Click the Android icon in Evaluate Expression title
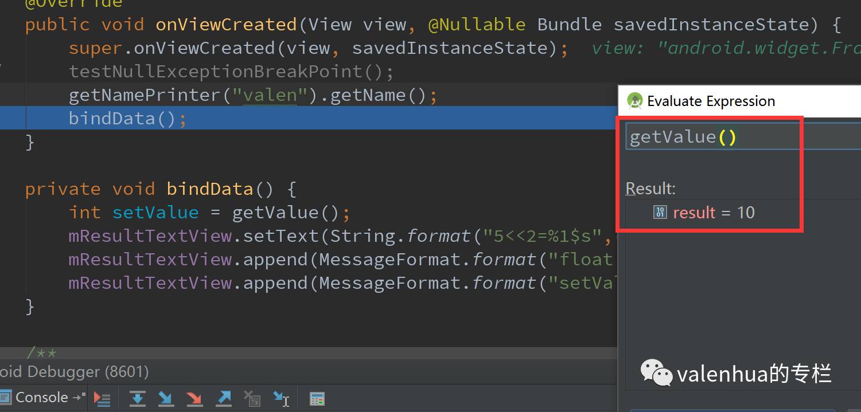This screenshot has width=861, height=412. tap(634, 101)
